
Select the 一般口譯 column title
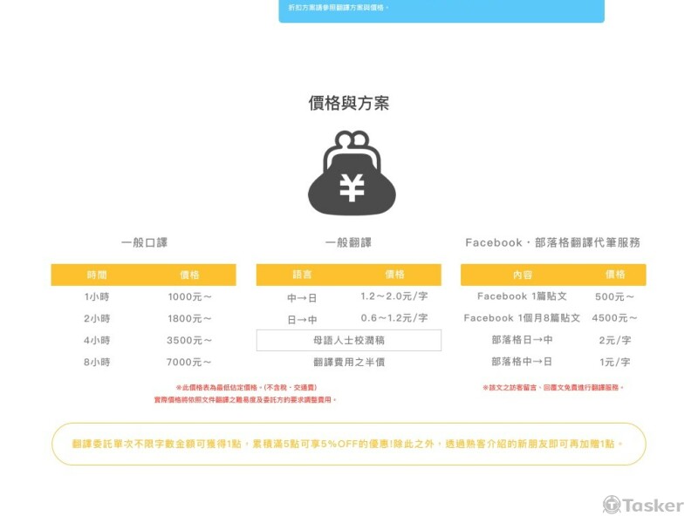coord(143,242)
